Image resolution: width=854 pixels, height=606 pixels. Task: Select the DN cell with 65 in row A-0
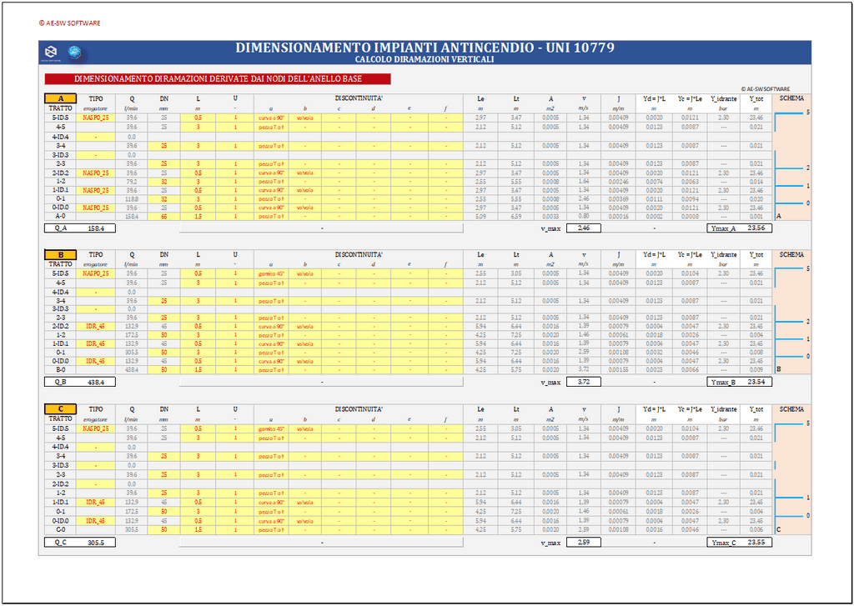[163, 217]
